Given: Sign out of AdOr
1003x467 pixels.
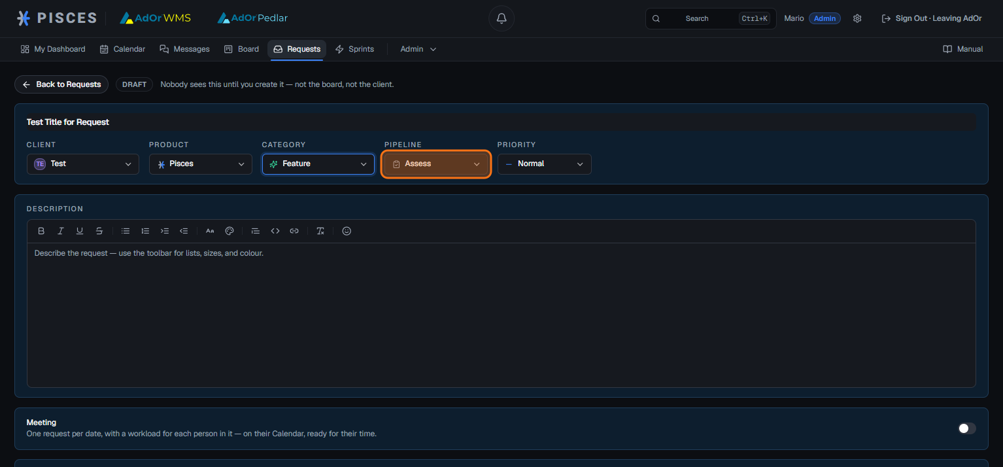Looking at the screenshot, I should point(932,18).
